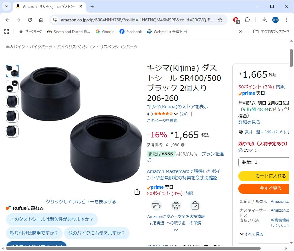Click the share icon below product image

coord(137,192)
